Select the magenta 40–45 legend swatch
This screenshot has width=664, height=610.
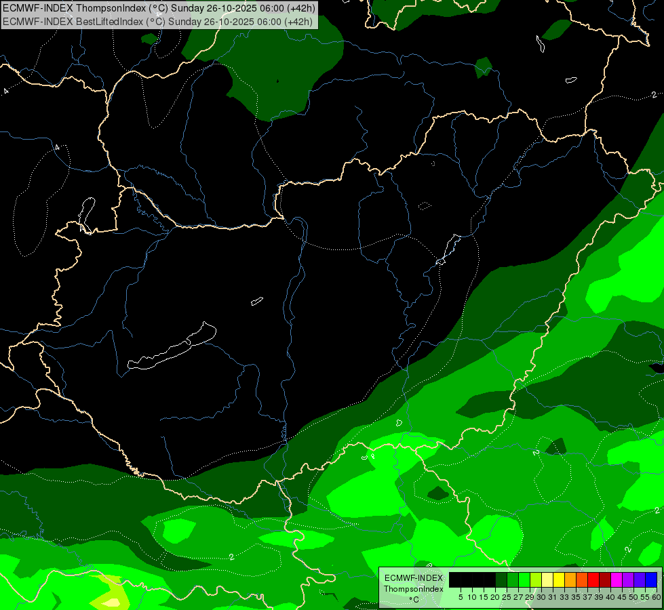click(x=617, y=579)
